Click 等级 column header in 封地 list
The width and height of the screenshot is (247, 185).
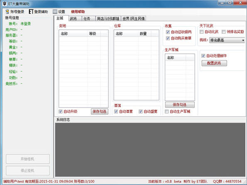pos(94,34)
